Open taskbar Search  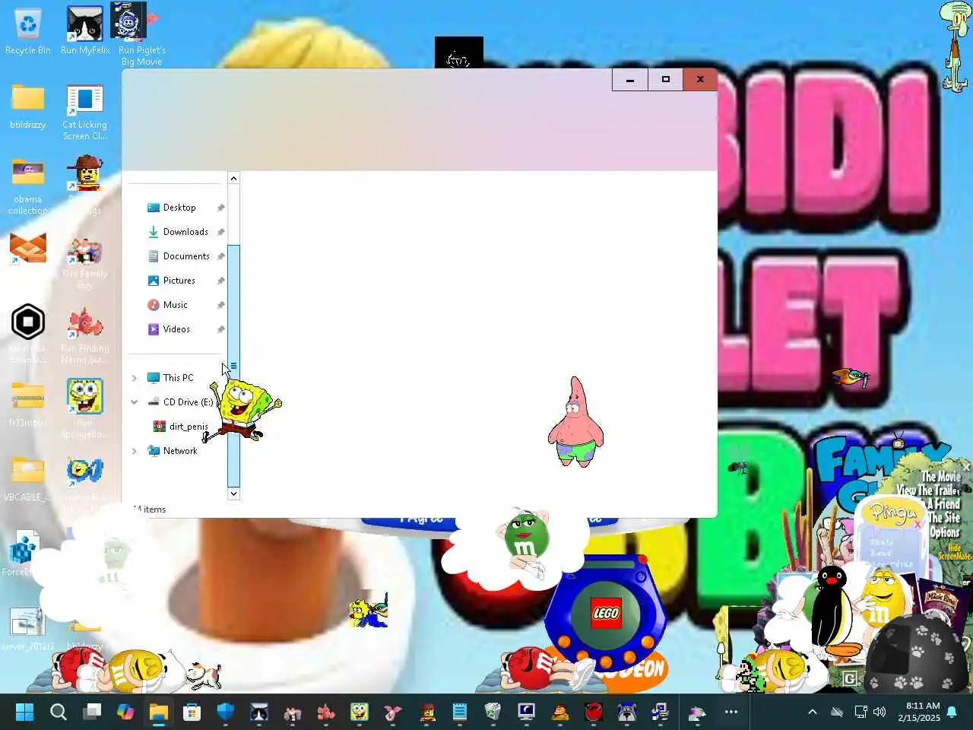59,712
